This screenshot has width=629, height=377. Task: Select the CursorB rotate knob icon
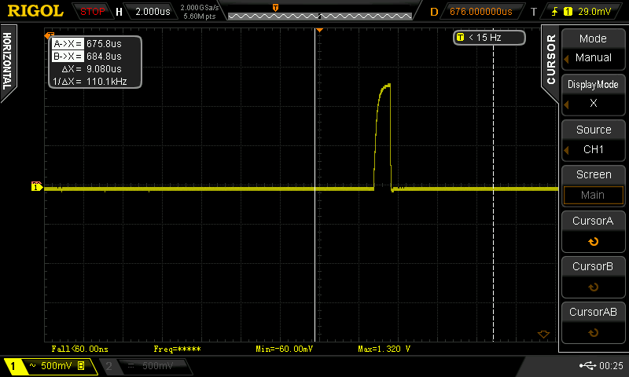tap(593, 287)
